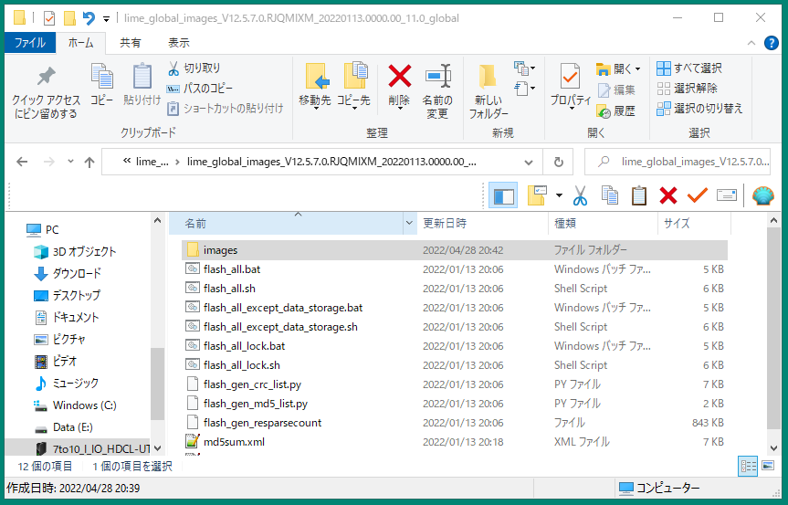Screen dimensions: 788x505
Task: Open Downloads (ダウンロード) in navigation pane
Action: point(68,273)
